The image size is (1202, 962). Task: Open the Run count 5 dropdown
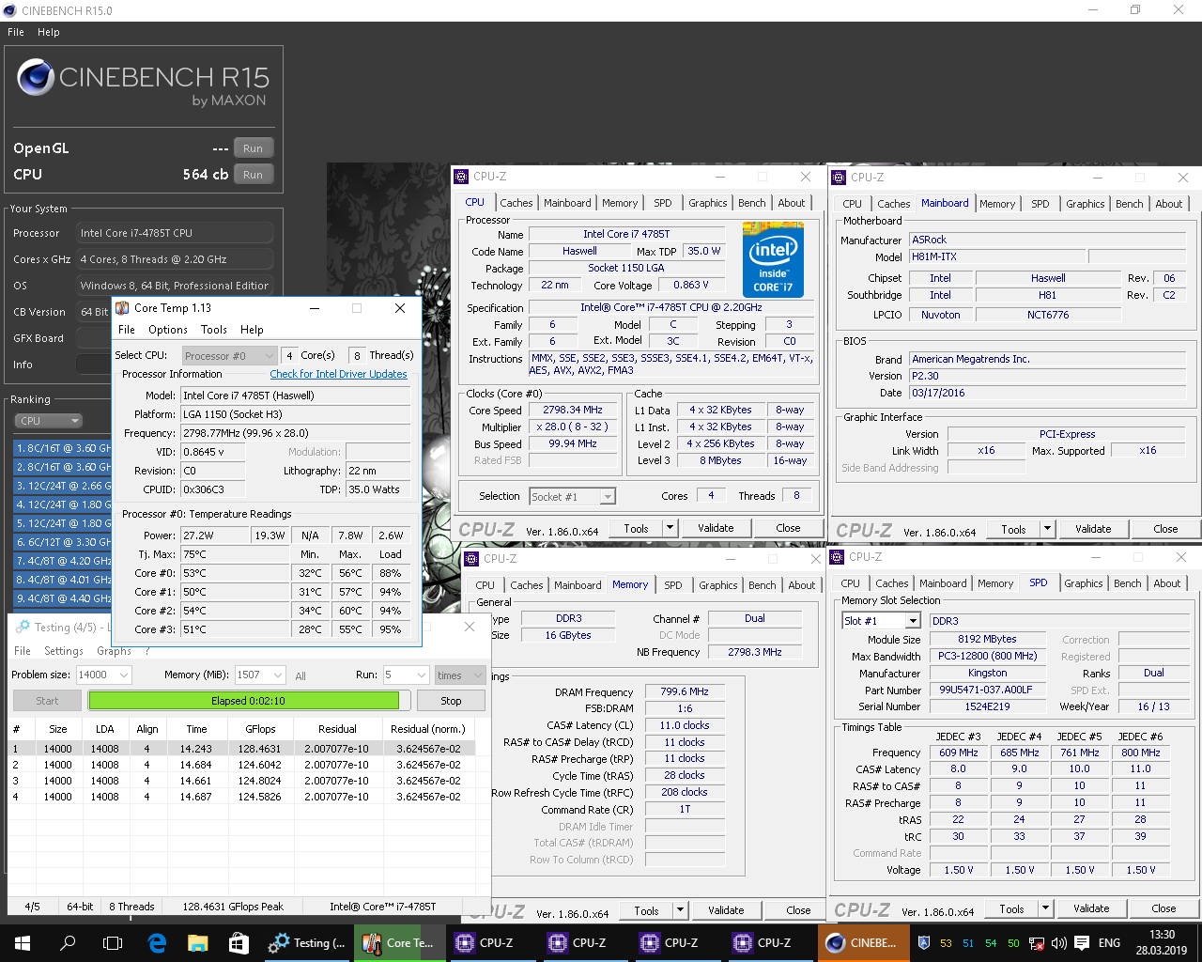pyautogui.click(x=405, y=675)
